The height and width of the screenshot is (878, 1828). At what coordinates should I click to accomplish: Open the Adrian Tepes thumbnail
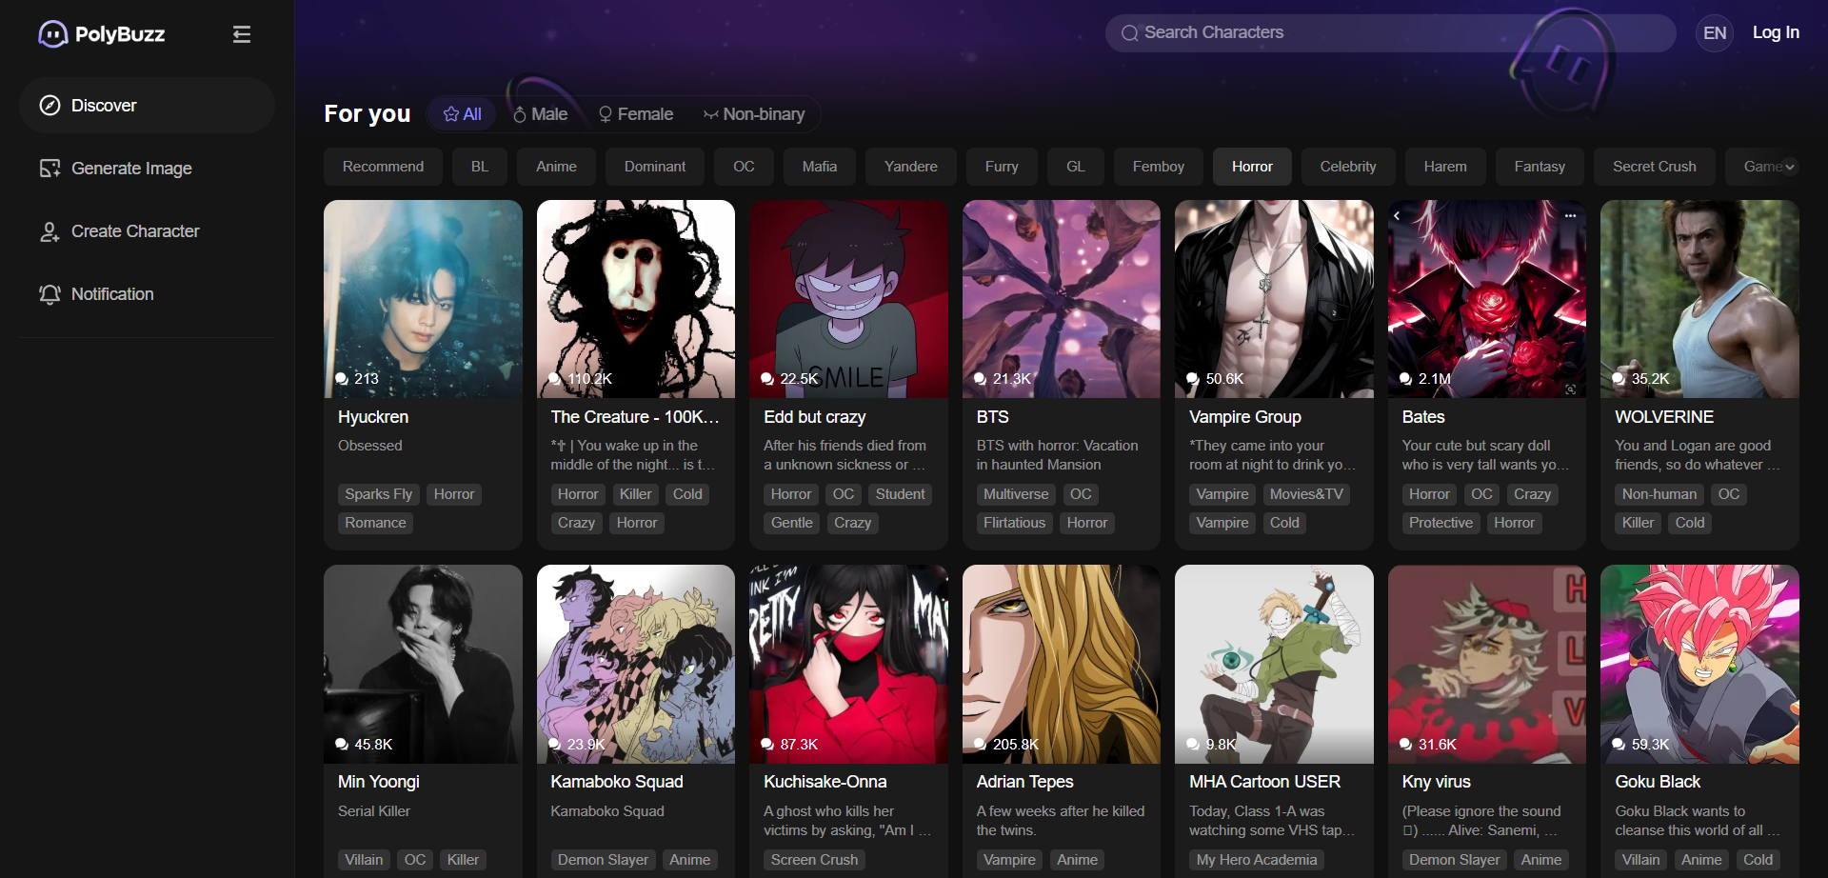click(x=1062, y=664)
